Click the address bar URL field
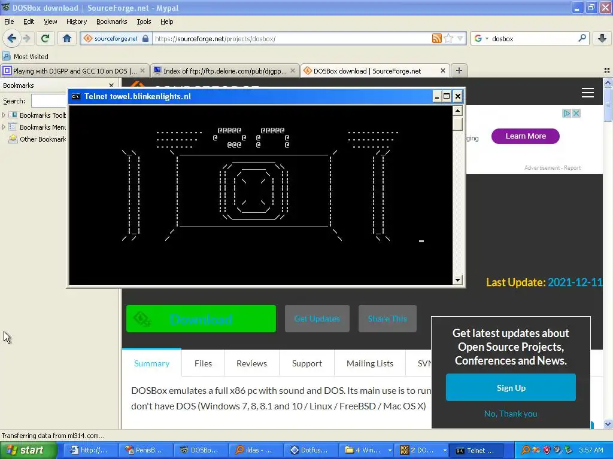This screenshot has width=613, height=459. pyautogui.click(x=292, y=39)
